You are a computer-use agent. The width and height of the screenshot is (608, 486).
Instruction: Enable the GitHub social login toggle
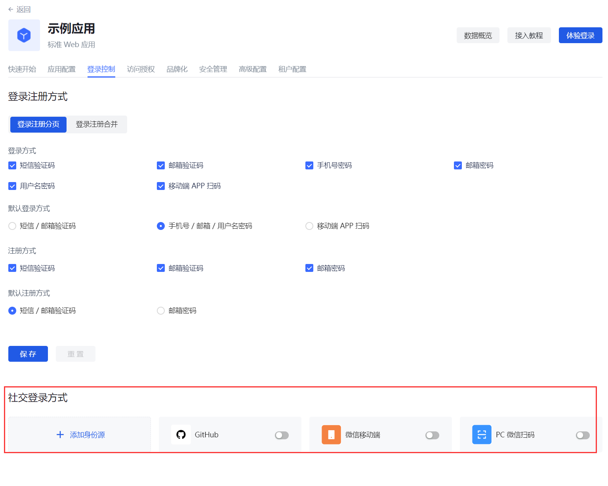tap(282, 435)
